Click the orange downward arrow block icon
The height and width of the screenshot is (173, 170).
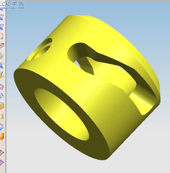pos(2,137)
